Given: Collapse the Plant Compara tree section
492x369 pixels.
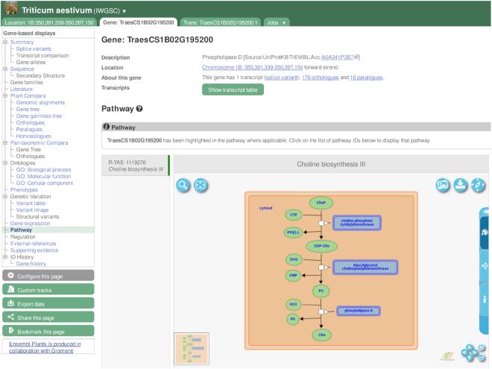Looking at the screenshot, I should (x=4, y=96).
